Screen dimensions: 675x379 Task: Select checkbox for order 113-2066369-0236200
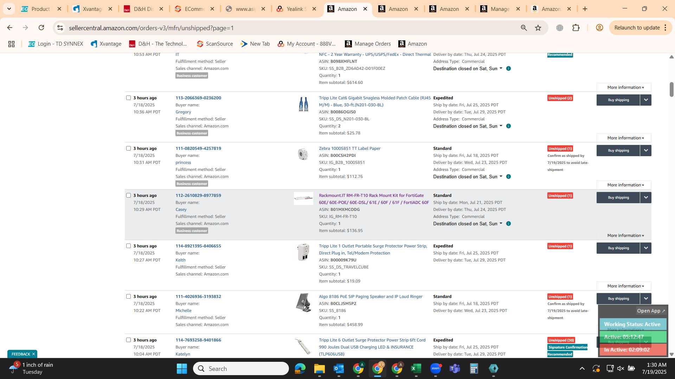tap(128, 98)
